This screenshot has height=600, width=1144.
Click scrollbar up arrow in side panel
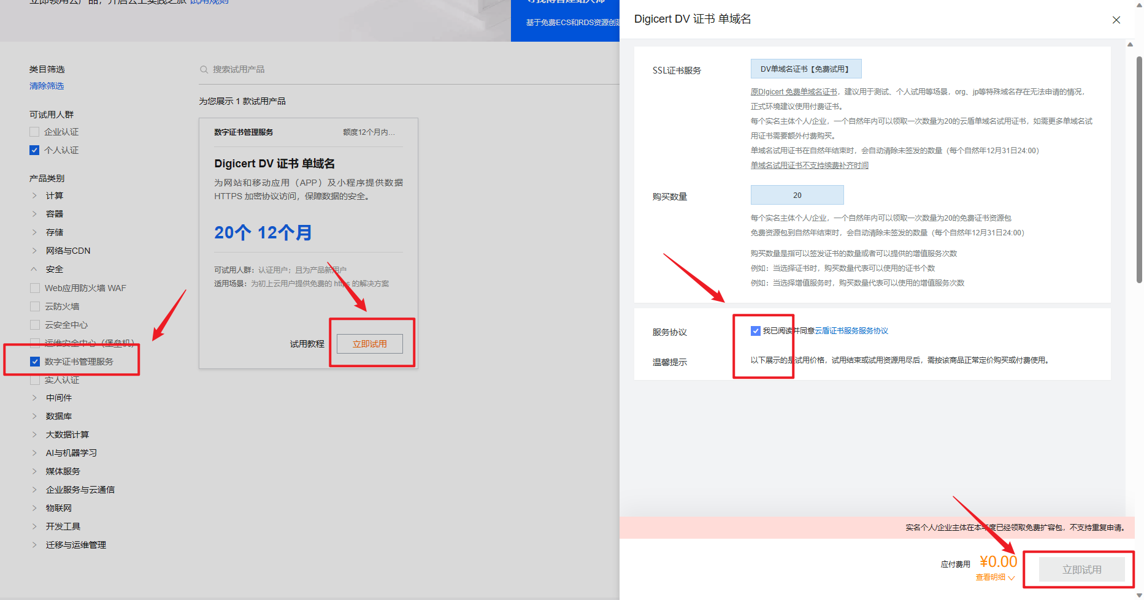(1131, 44)
